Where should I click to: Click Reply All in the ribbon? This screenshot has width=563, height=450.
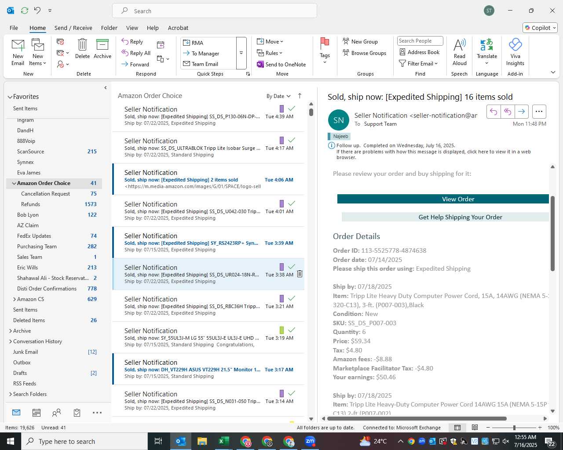click(x=136, y=53)
